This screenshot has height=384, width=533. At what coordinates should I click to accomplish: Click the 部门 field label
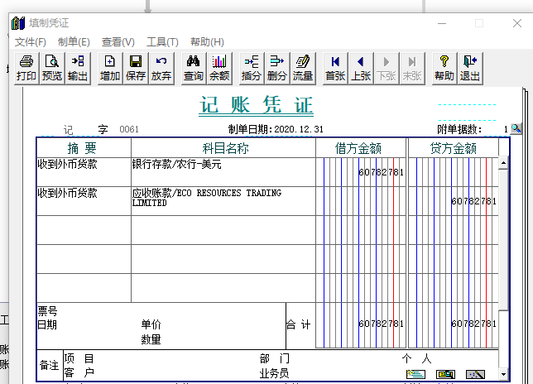[274, 358]
